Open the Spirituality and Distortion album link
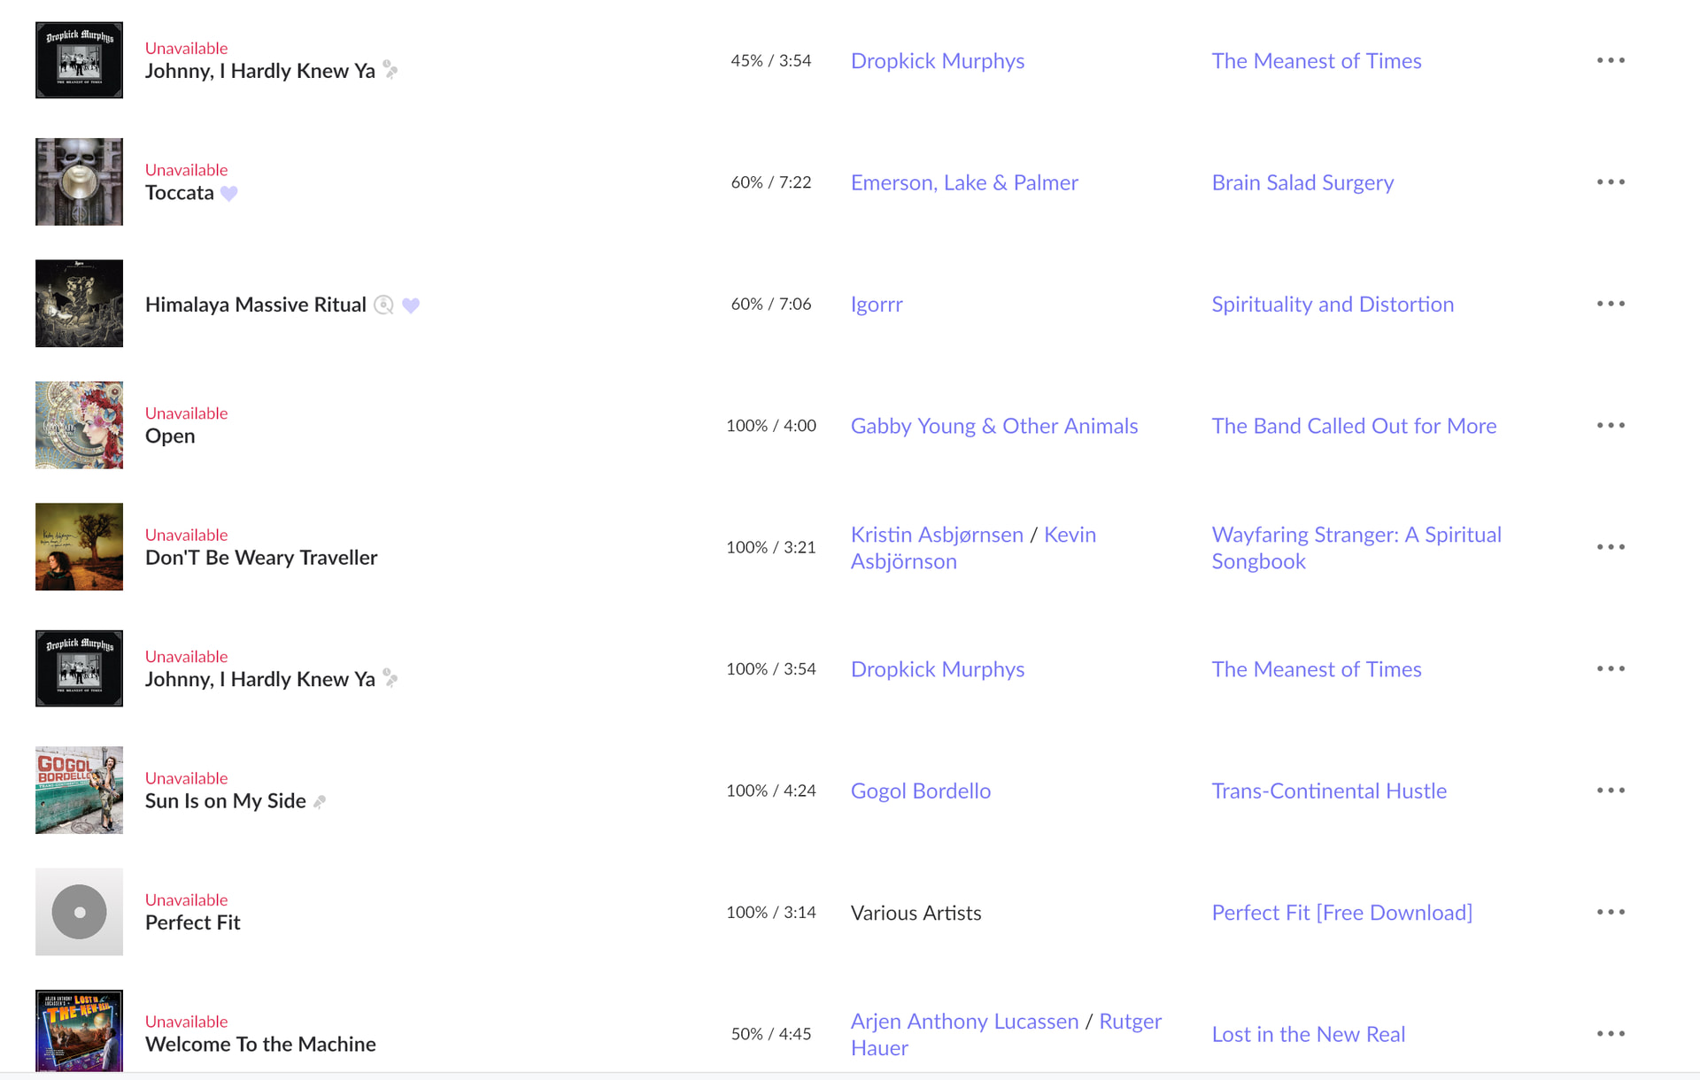Viewport: 1700px width, 1080px height. click(x=1333, y=305)
